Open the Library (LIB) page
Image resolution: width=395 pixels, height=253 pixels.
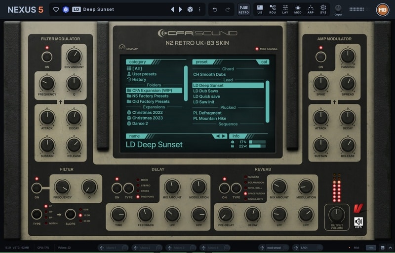260,9
